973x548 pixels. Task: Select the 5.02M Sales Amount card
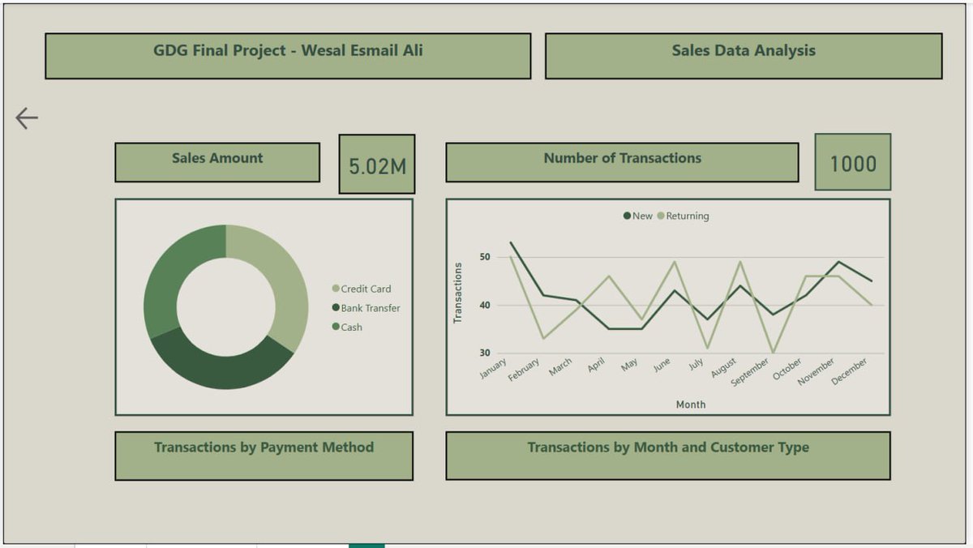coord(376,163)
